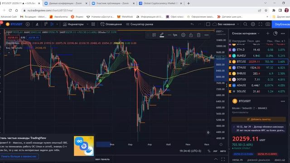Toggle the авто auto scale

tap(223, 151)
